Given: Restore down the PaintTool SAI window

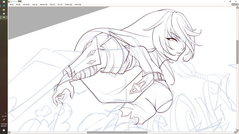Looking at the screenshot, I should 230,1.
